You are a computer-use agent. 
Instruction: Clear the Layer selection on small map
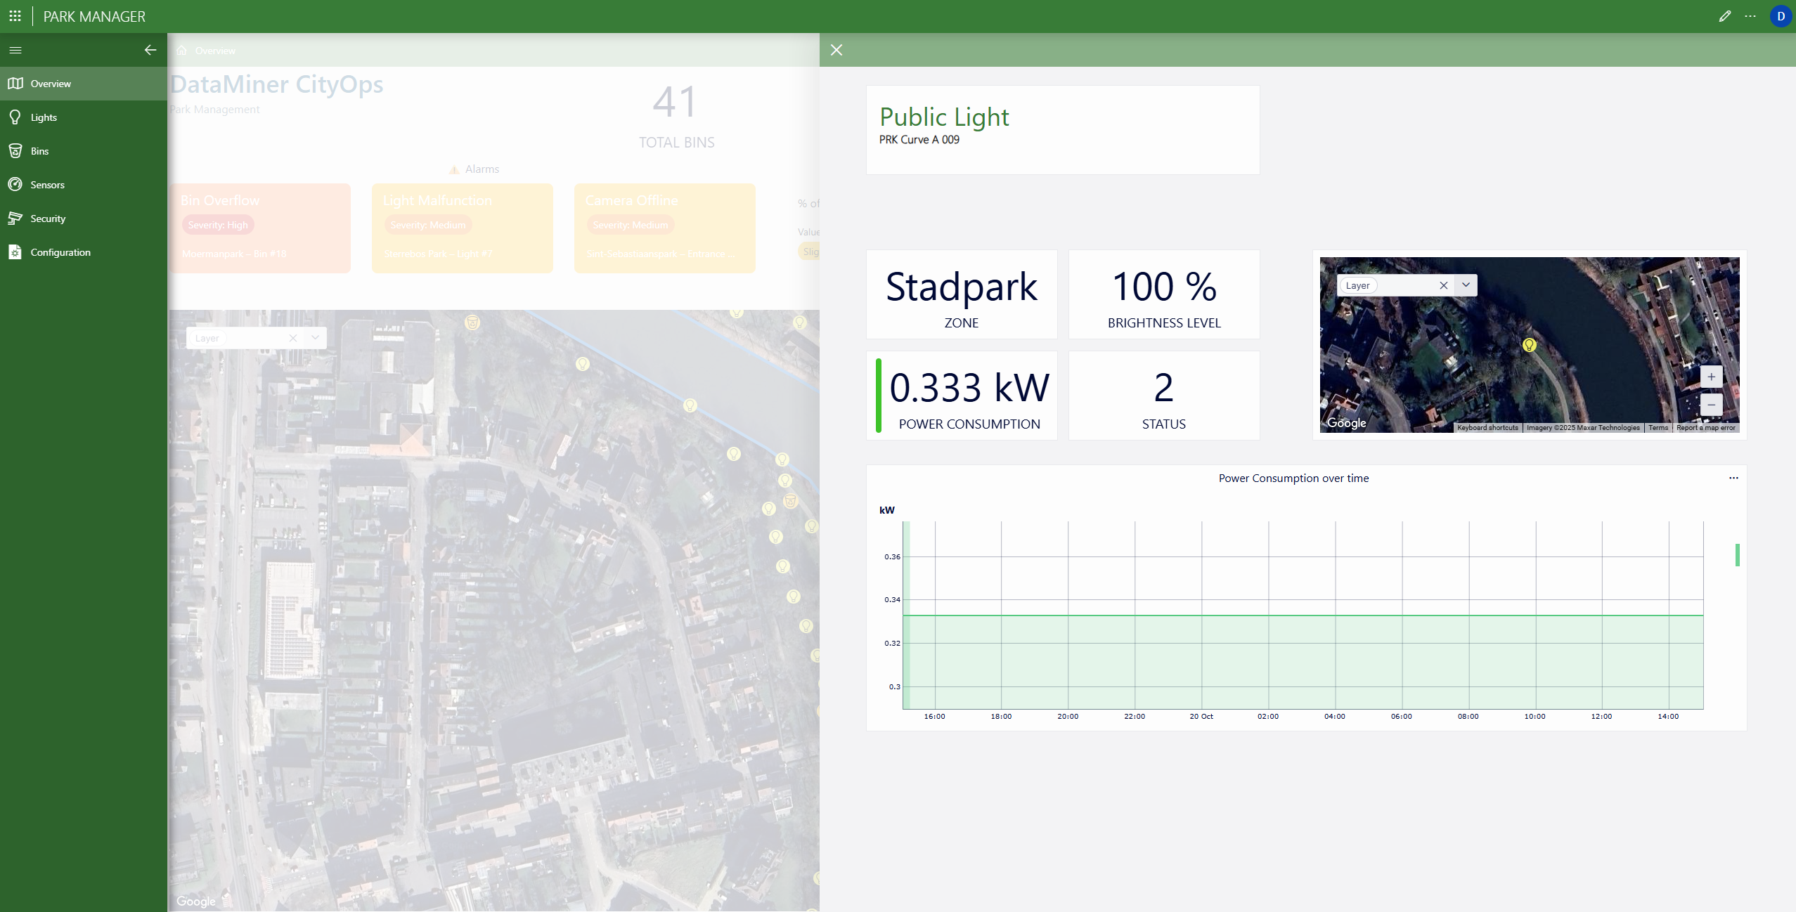(1443, 285)
